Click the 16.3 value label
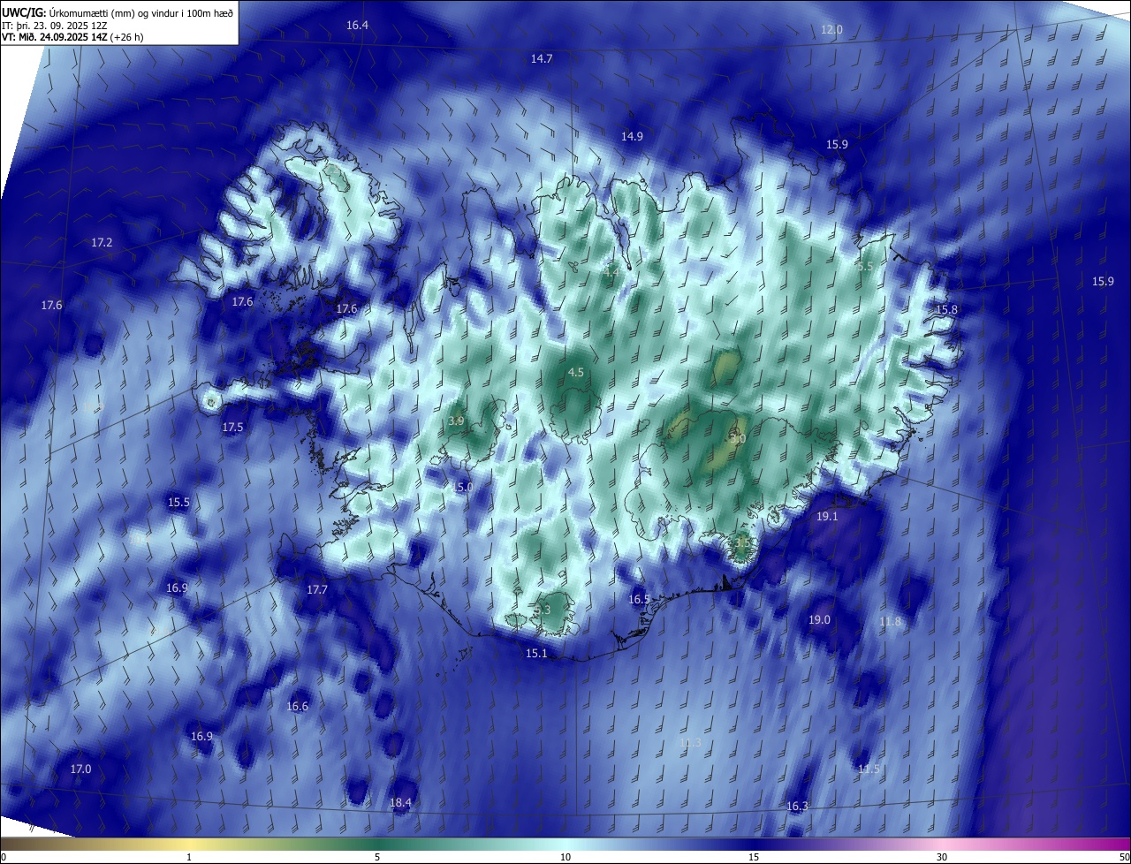Viewport: 1131px width, 864px height. (x=797, y=807)
